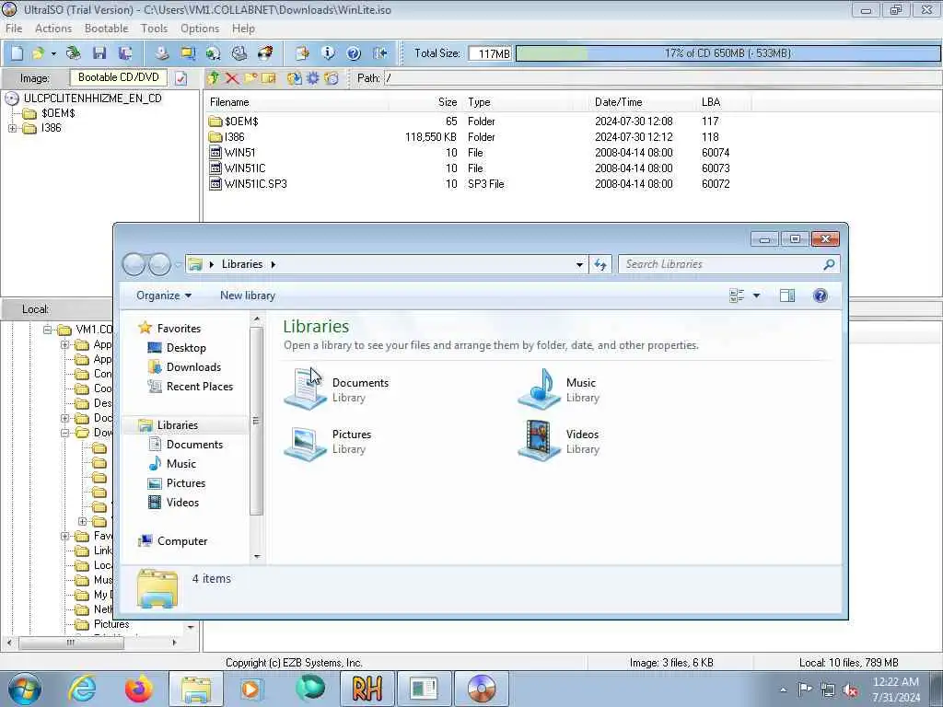Click the search magnifier in Search Libraries
This screenshot has width=943, height=707.
click(830, 264)
